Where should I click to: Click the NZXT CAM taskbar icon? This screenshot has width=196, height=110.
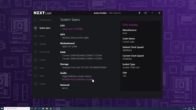click(x=58, y=108)
